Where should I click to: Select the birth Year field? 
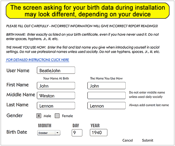pos(99,133)
